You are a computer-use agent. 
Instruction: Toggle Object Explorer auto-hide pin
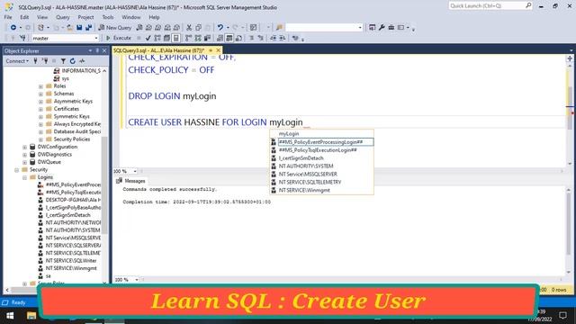tap(97, 50)
